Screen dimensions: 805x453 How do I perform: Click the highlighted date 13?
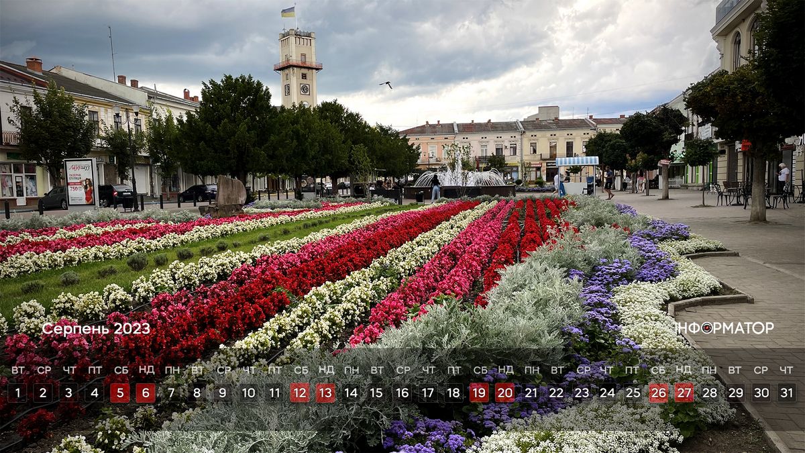point(325,390)
